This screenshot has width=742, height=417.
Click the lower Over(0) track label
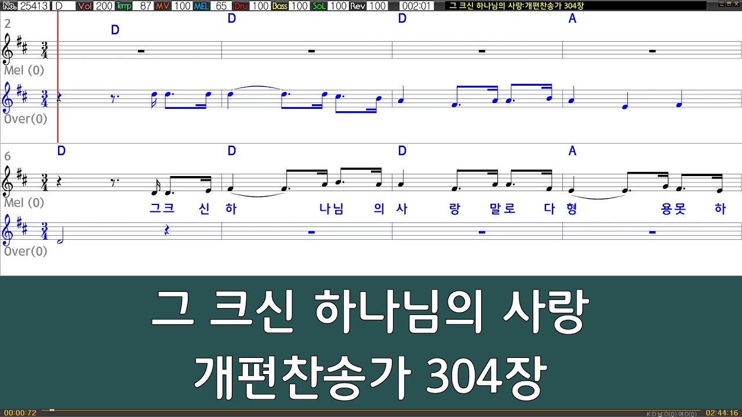click(26, 252)
